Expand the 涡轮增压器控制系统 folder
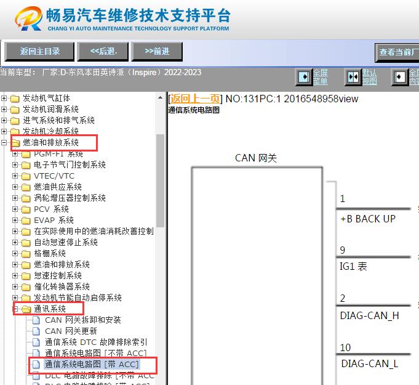This screenshot has height=385, width=419. [x=15, y=198]
